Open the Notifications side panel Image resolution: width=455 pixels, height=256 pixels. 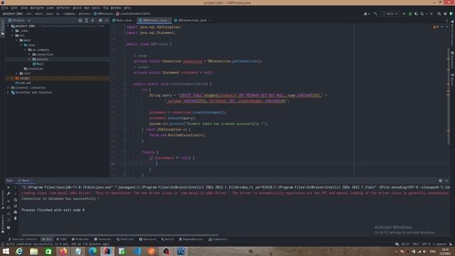452,33
